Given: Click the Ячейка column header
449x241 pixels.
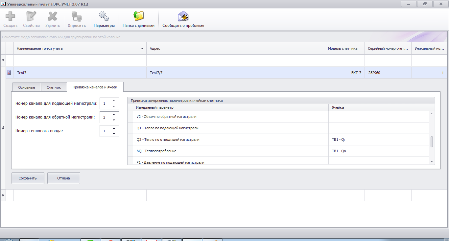Looking at the screenshot, I should pos(379,107).
